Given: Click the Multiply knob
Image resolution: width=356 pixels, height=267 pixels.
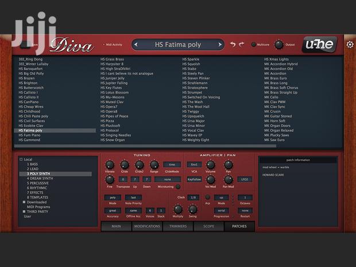Looking at the screenshot, I should 178,210.
